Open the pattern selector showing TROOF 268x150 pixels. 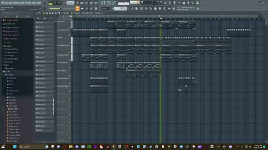(x=121, y=8)
